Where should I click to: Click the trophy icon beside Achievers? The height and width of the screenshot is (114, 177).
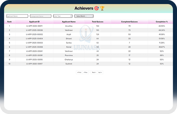pos(102,8)
